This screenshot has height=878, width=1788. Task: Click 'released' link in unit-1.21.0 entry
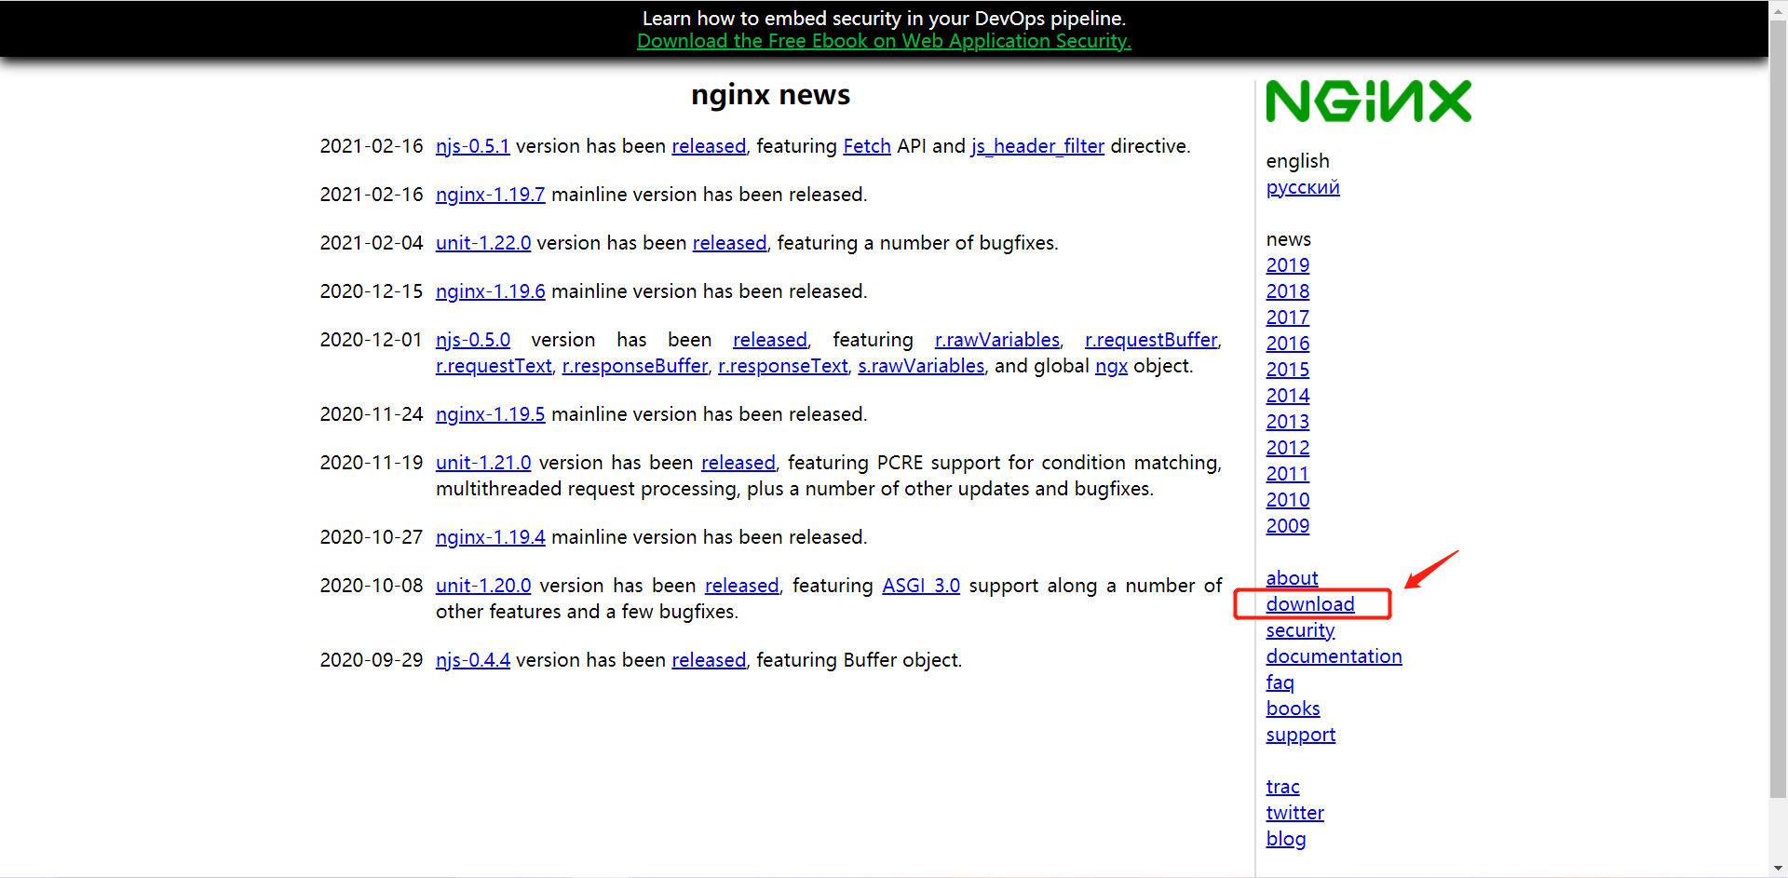(x=738, y=463)
